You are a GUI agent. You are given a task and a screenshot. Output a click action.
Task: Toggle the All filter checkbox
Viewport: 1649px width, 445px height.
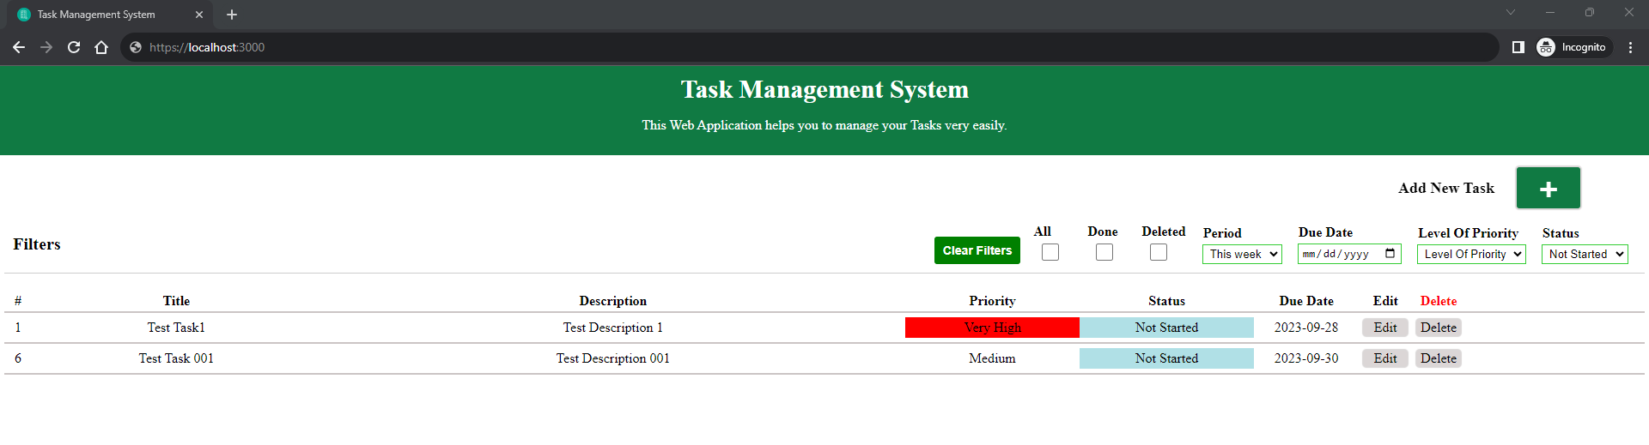[1050, 252]
